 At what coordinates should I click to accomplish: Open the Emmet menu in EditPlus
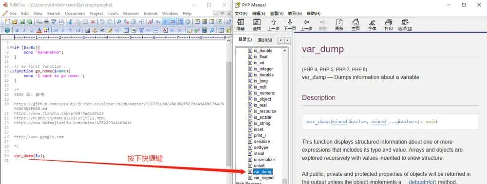pyautogui.click(x=150, y=13)
